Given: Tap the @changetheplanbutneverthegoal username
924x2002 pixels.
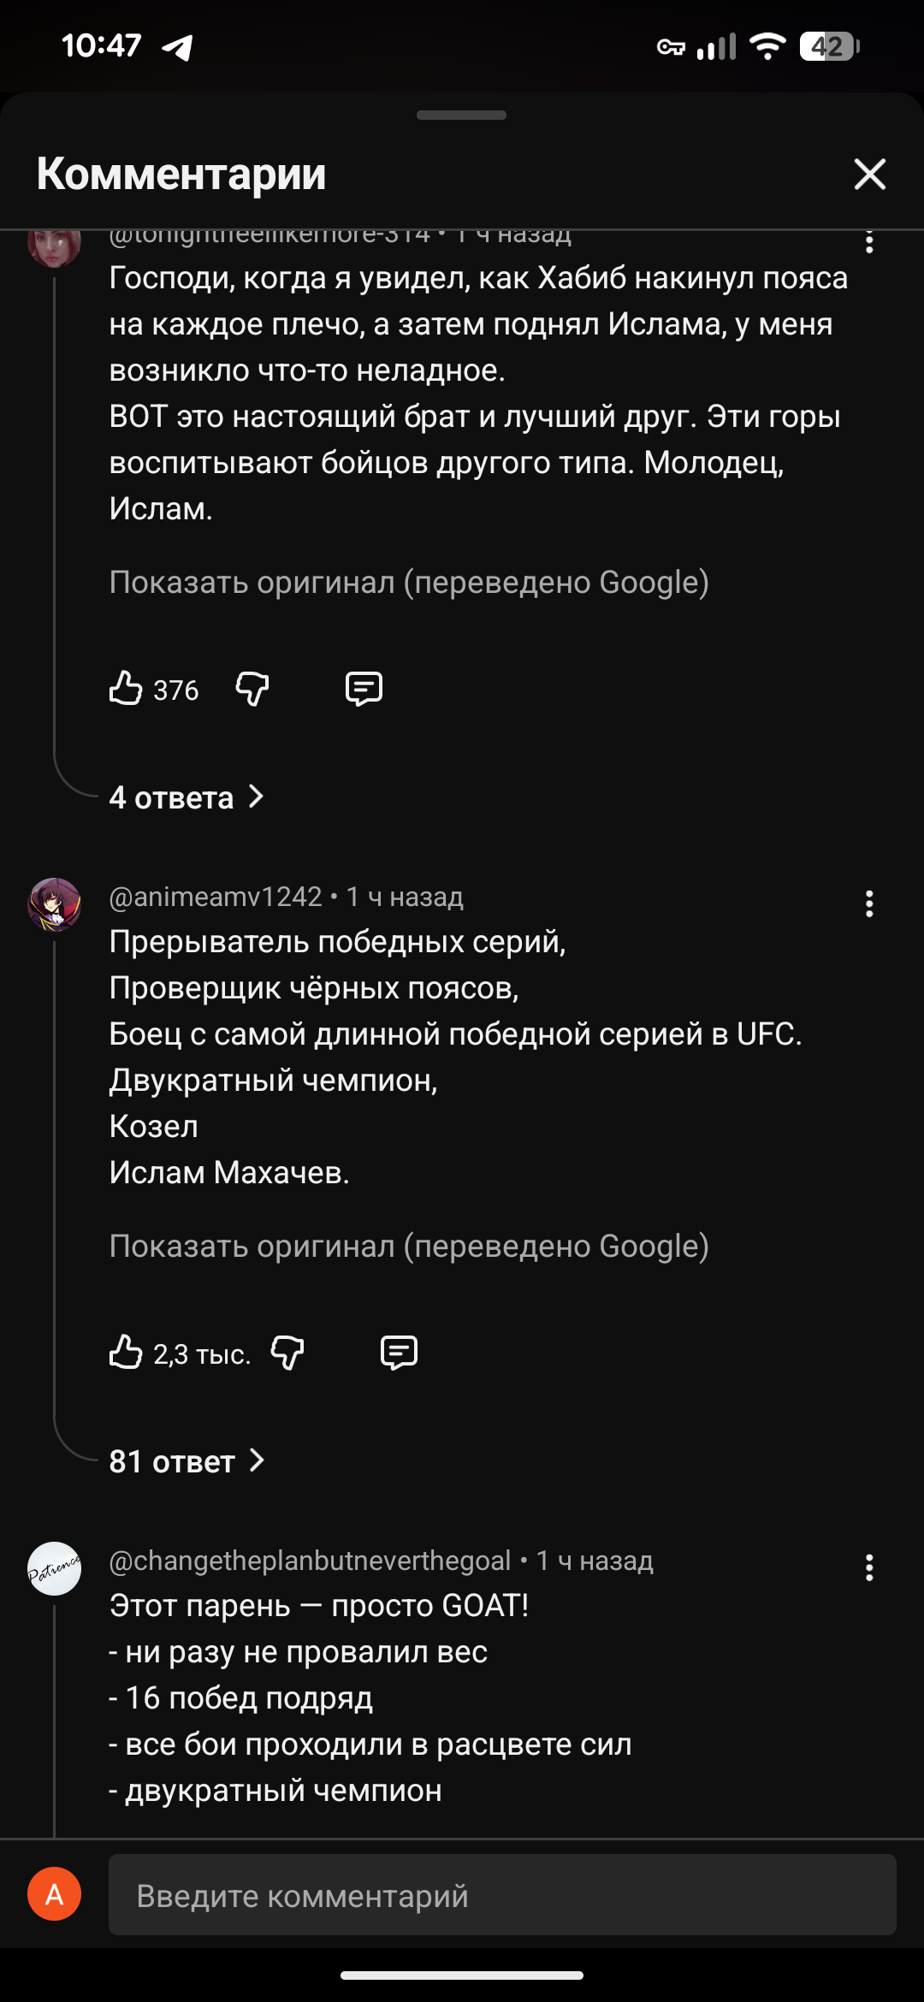Looking at the screenshot, I should (310, 1561).
